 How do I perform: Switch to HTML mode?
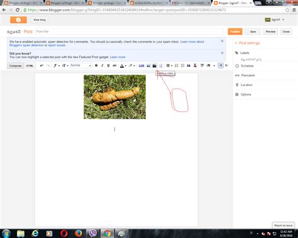pos(30,66)
